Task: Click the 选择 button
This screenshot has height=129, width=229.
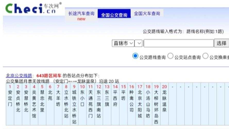Action: [222, 43]
